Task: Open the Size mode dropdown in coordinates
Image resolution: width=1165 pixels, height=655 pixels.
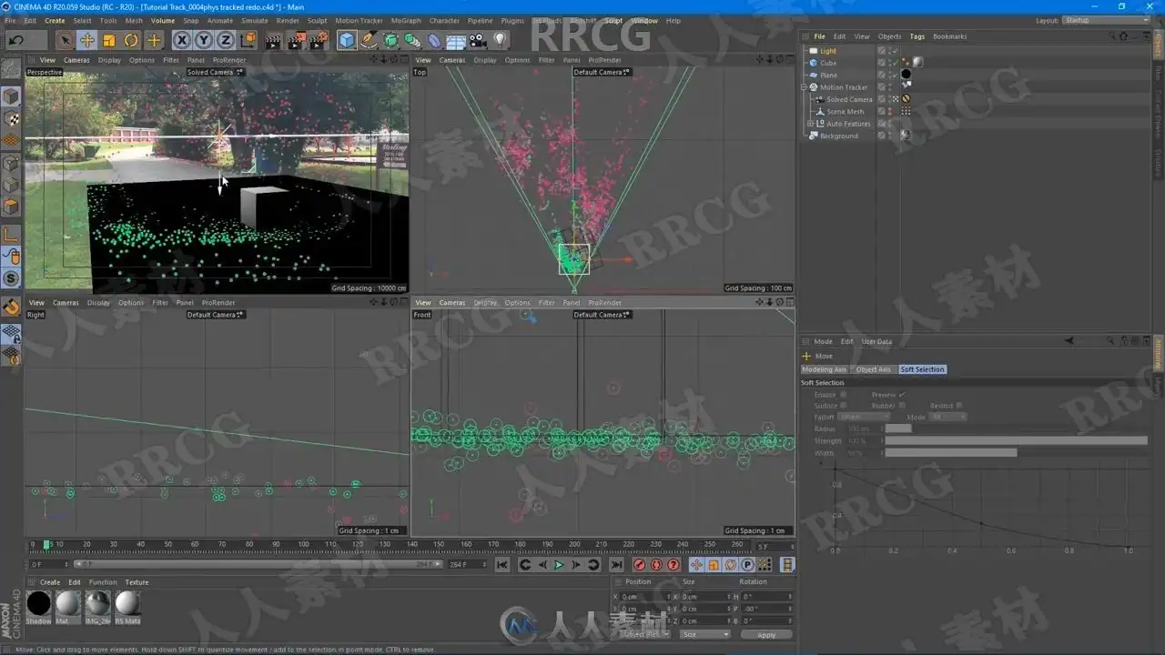Action: [x=705, y=634]
